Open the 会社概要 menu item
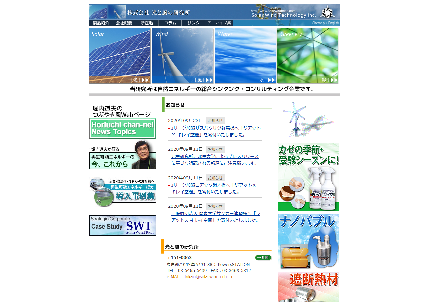The height and width of the screenshot is (302, 430). [x=123, y=23]
